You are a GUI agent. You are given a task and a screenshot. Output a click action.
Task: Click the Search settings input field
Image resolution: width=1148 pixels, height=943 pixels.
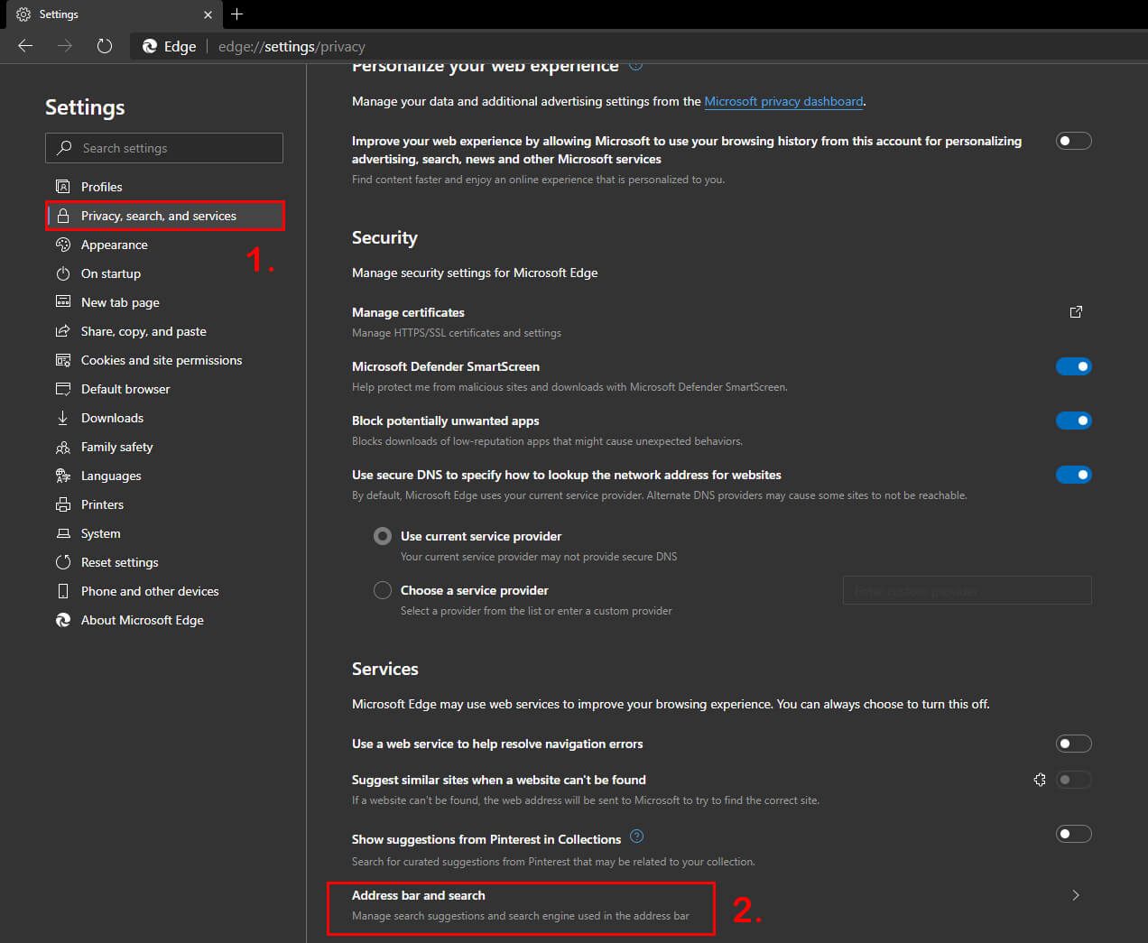[164, 148]
